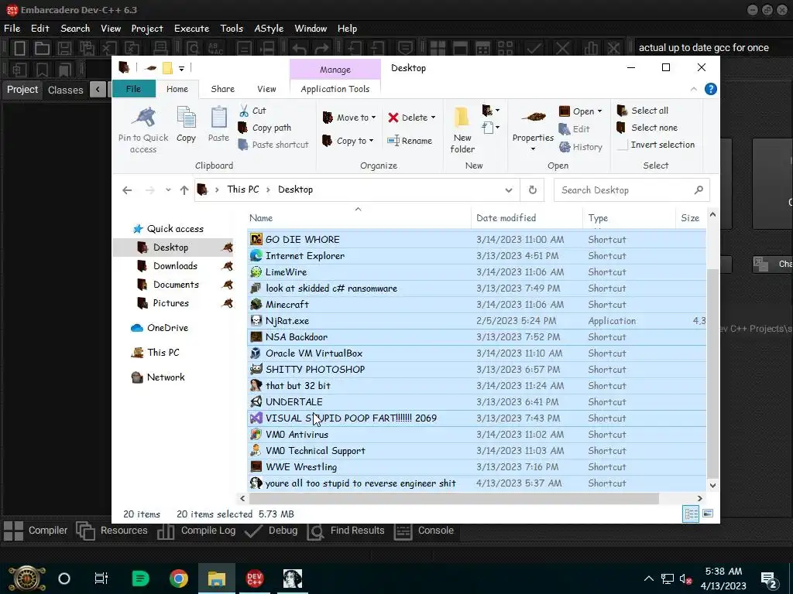Image resolution: width=793 pixels, height=594 pixels.
Task: Switch to the Share ribbon tab
Action: tap(222, 89)
